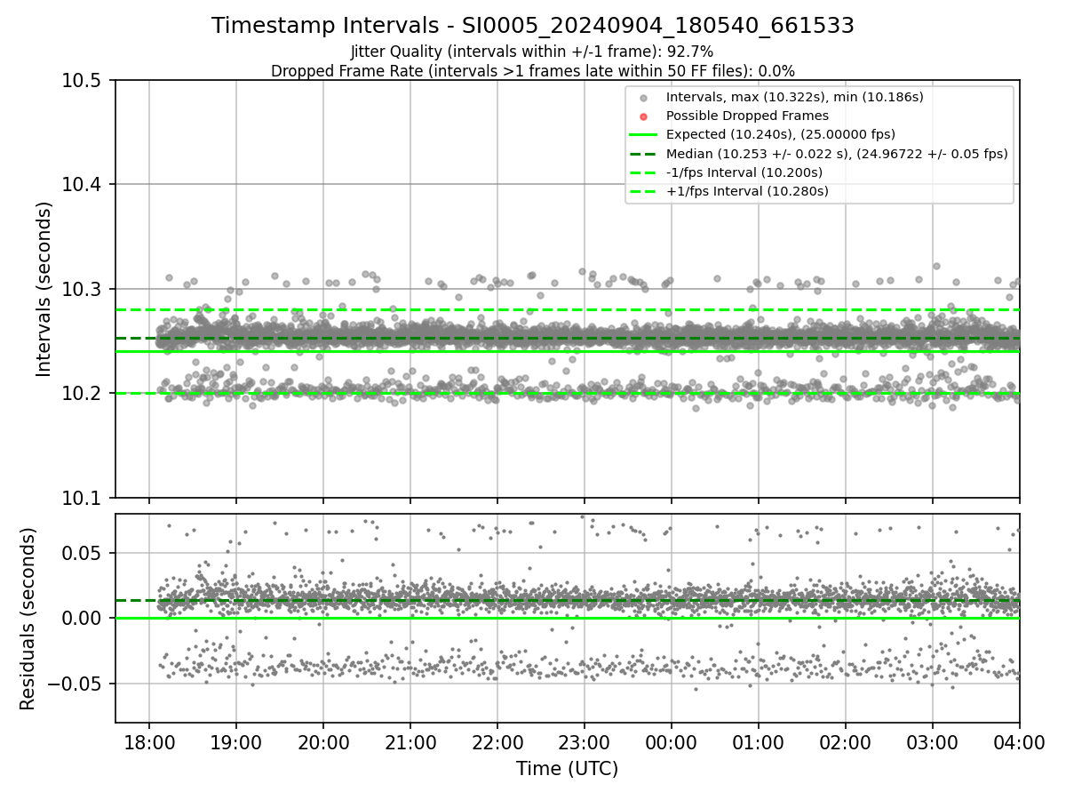This screenshot has width=1066, height=800.
Task: Click the 04:00 time tick label
Action: [1020, 741]
